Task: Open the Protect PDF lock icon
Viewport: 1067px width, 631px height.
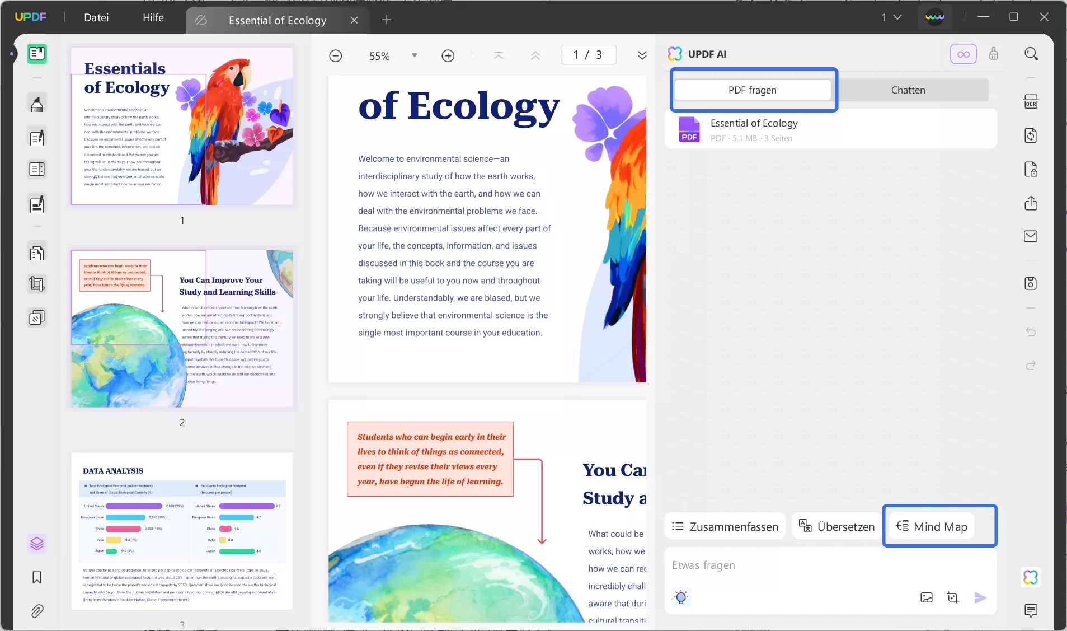Action: click(x=1031, y=169)
